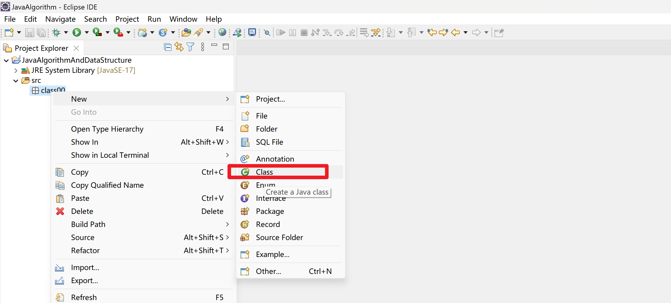Collapse All in Project Explorer
671x303 pixels.
(x=168, y=47)
